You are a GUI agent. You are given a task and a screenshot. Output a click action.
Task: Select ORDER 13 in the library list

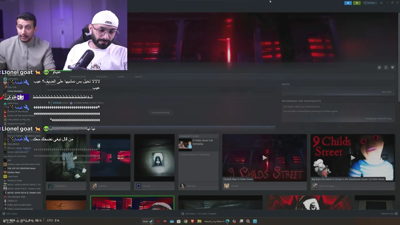(x=12, y=201)
